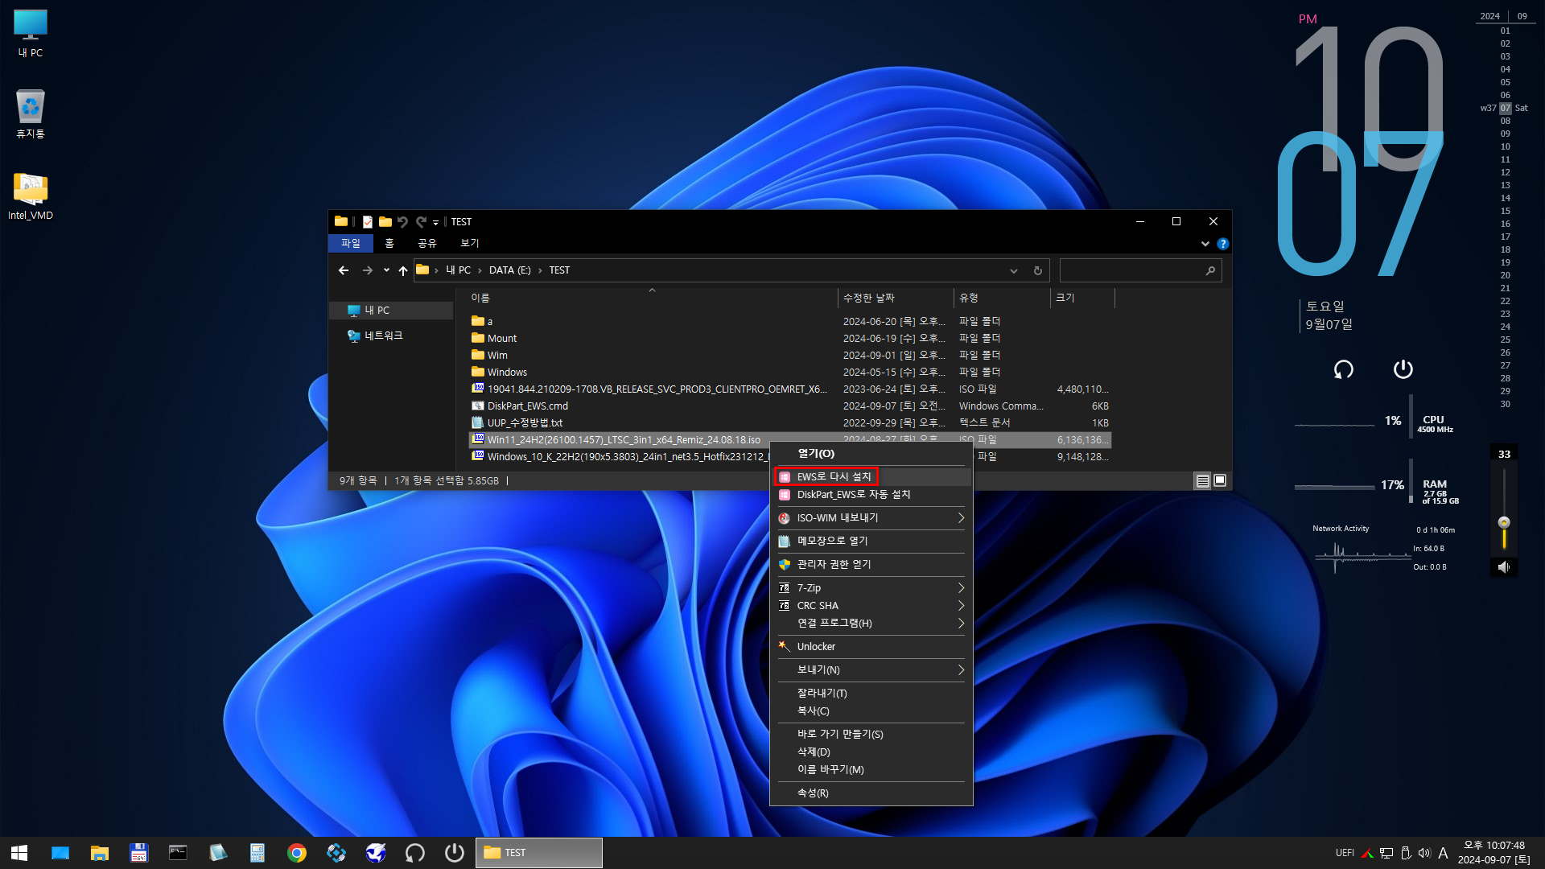Sort by the 이름 column header

[652, 298]
